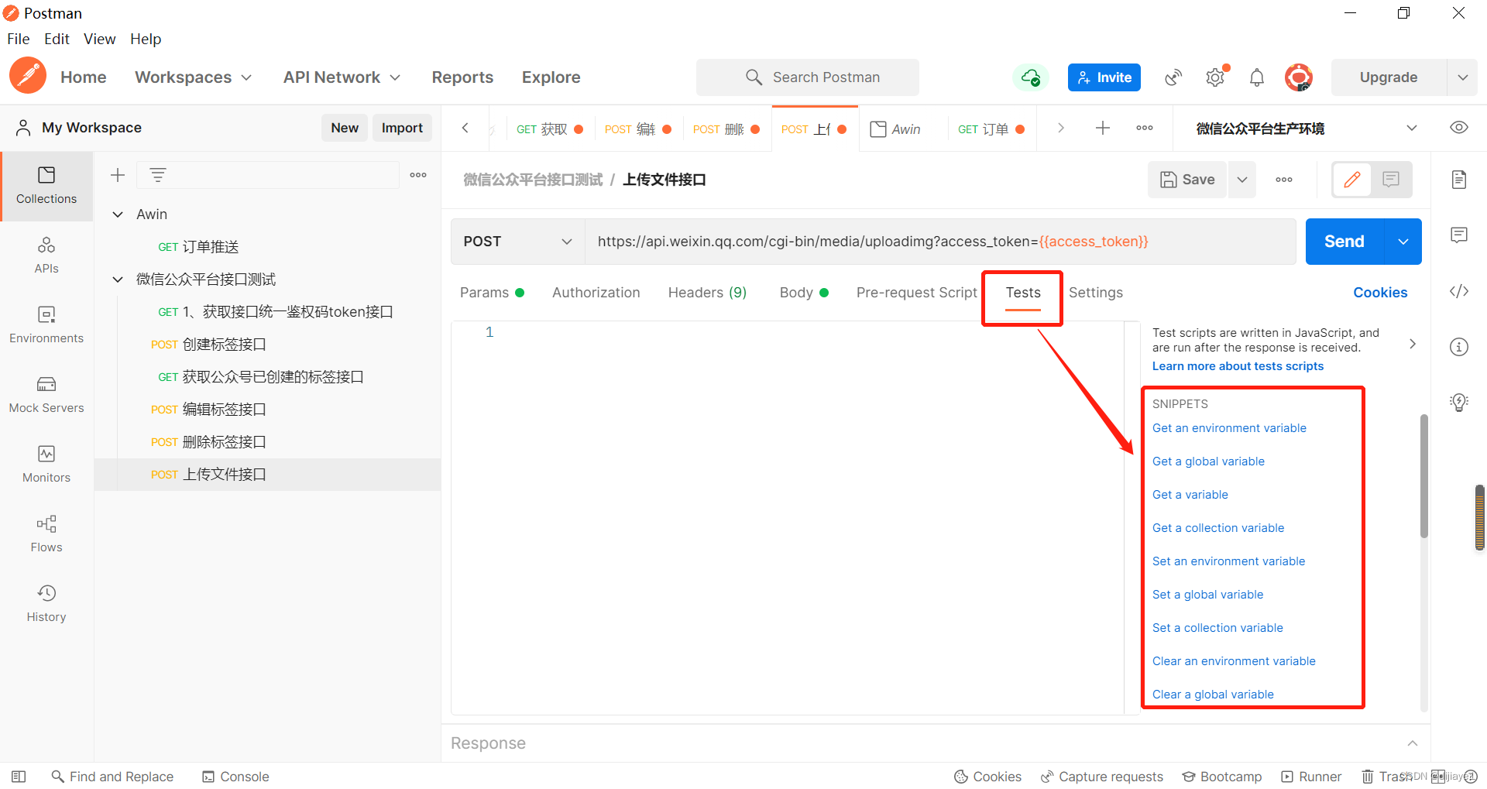Click the request URL field

(x=940, y=242)
